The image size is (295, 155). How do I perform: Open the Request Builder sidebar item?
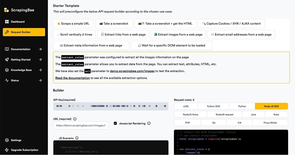point(24,32)
